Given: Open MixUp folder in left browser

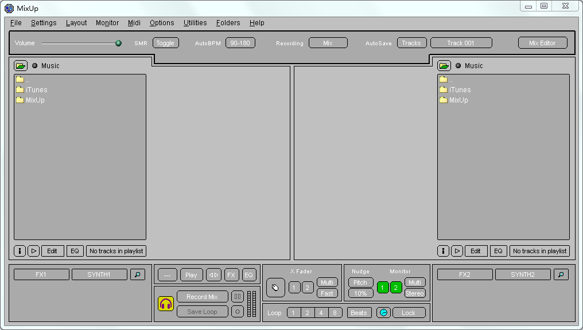Looking at the screenshot, I should point(30,100).
